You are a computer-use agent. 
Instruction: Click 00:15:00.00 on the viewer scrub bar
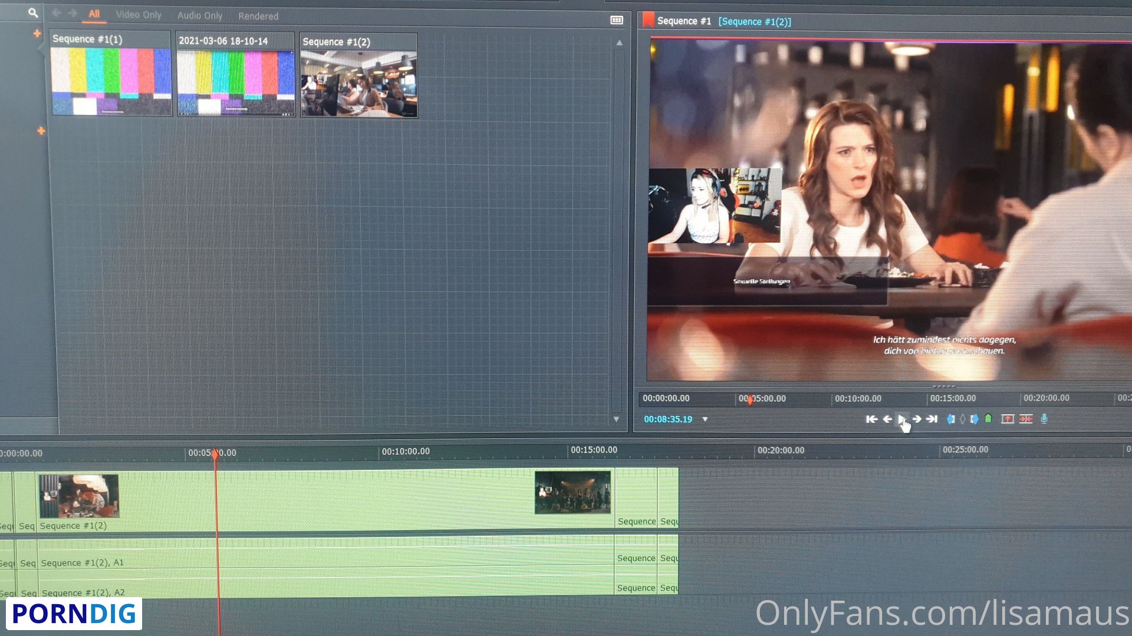(x=953, y=399)
